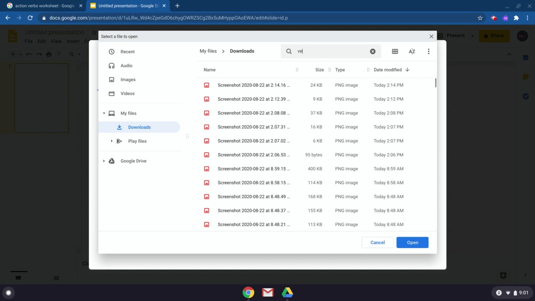This screenshot has height=301, width=535.
Task: Go back in Chrome browser
Action: (8, 18)
